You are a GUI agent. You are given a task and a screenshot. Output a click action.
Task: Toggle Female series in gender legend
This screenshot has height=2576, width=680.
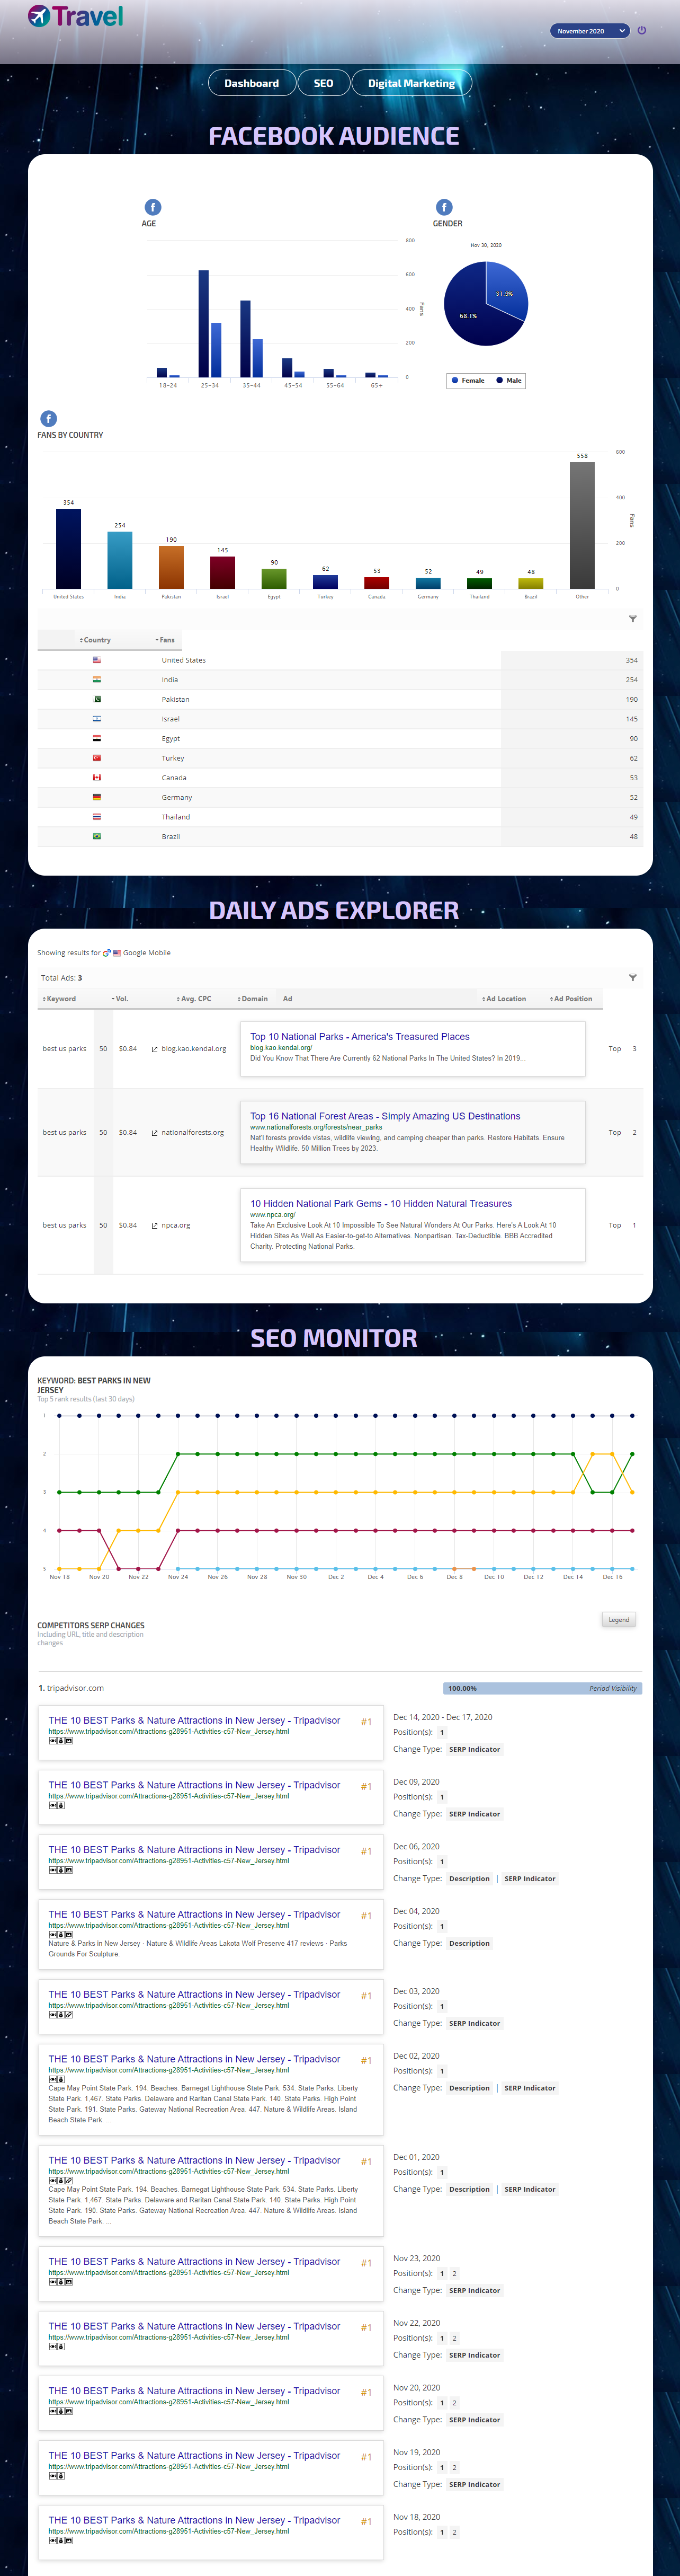pos(467,380)
